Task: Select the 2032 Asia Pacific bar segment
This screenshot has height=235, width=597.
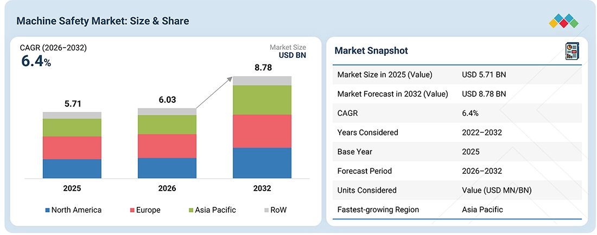Action: point(262,100)
